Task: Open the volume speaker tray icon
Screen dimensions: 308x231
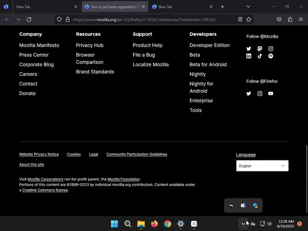Action: click(x=269, y=224)
